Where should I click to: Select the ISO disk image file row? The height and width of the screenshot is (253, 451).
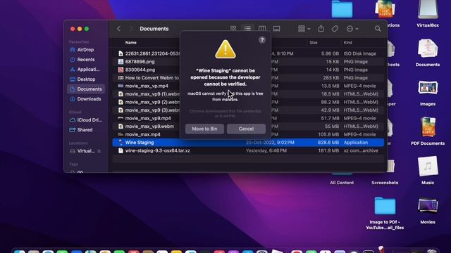coord(248,53)
